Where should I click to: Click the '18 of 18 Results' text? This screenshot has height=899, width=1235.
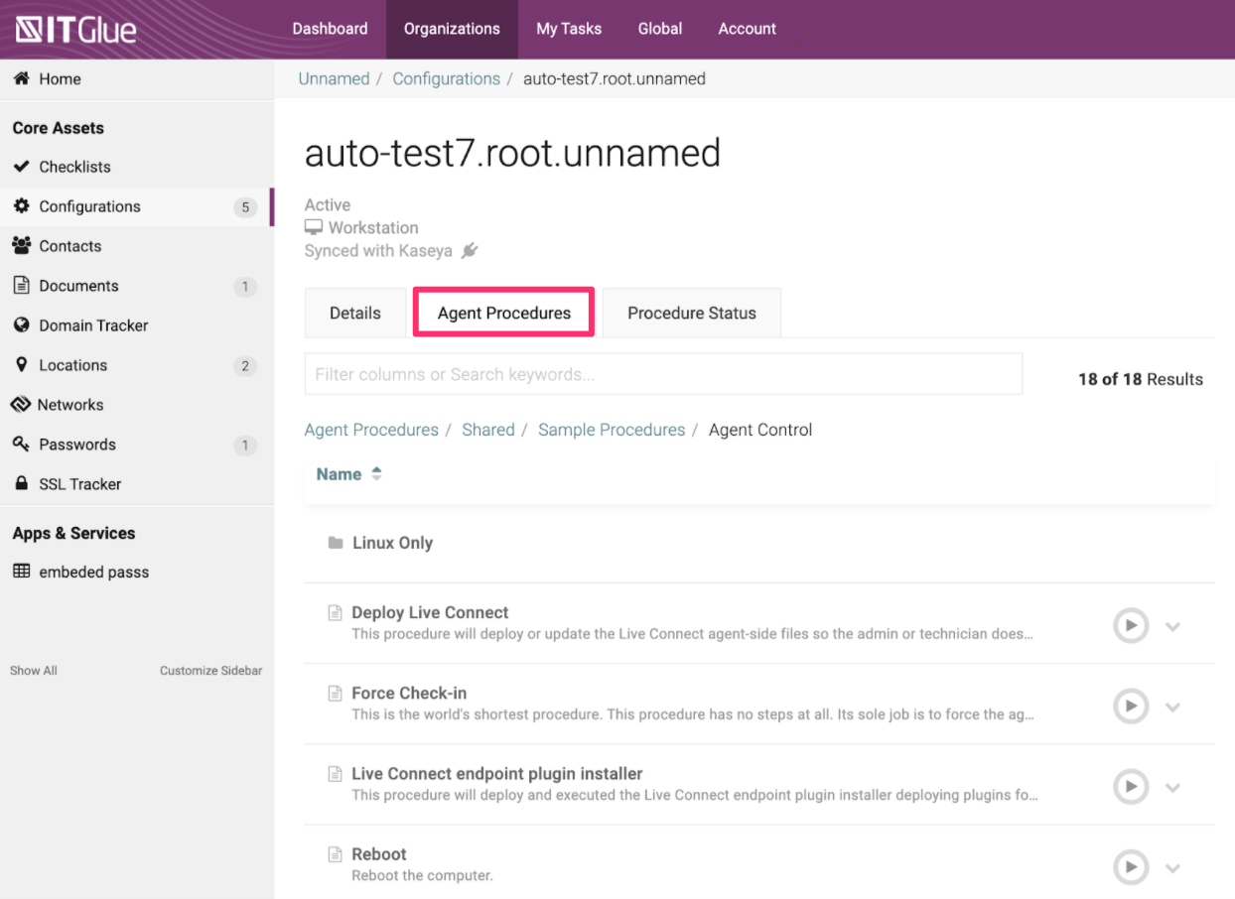pyautogui.click(x=1141, y=379)
